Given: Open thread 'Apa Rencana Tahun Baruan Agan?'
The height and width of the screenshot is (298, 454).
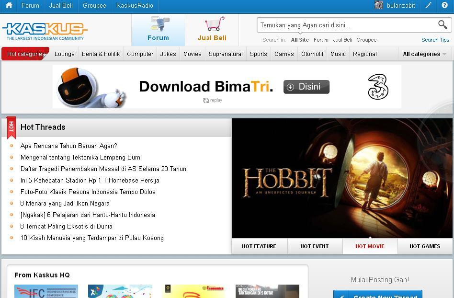Looking at the screenshot, I should tap(68, 146).
